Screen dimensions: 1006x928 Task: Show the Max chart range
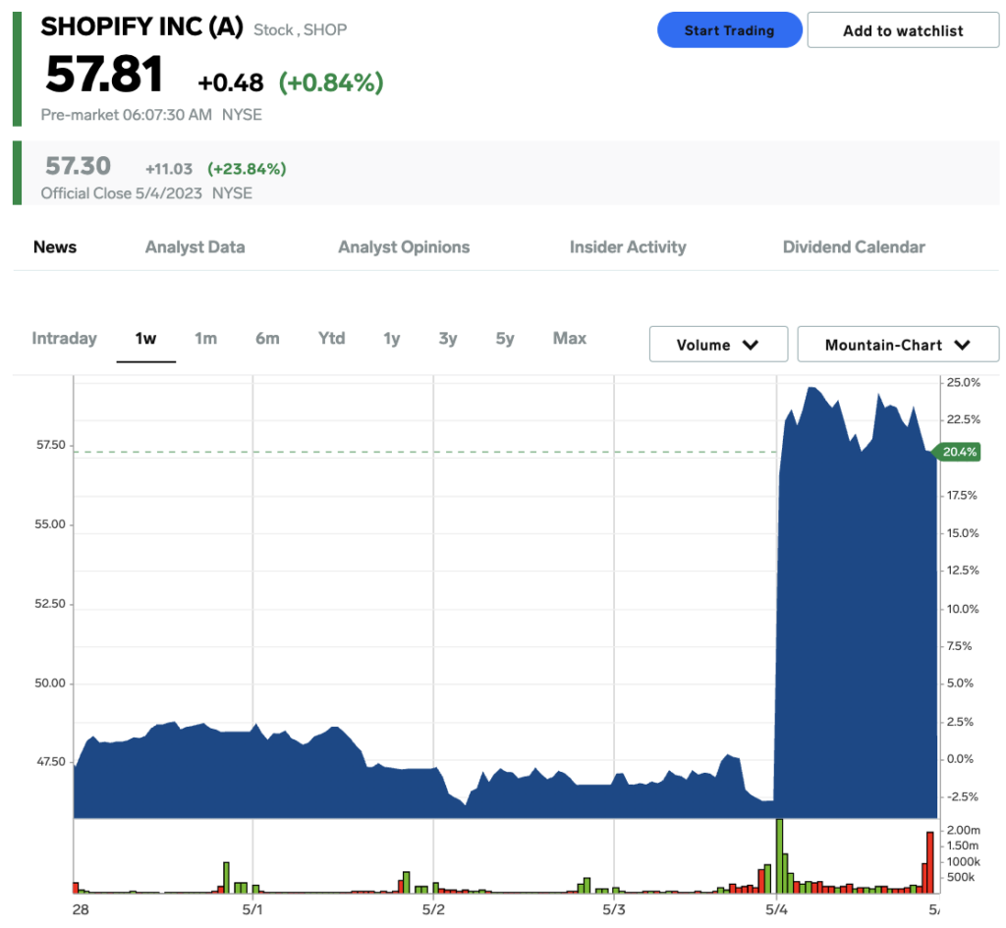[x=570, y=338]
